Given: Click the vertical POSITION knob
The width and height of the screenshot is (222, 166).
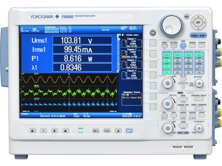Looking at the screenshot, I should [x=199, y=84].
